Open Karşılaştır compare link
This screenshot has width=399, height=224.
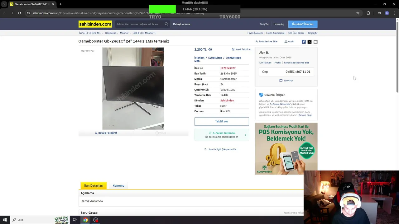pyautogui.click(x=312, y=33)
